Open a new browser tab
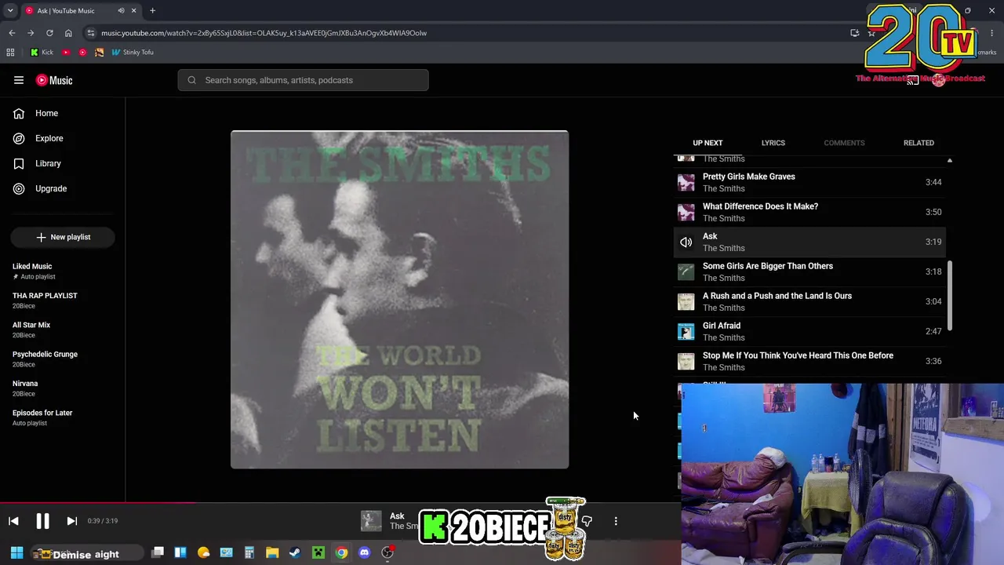Screen dimensions: 1004x565 [152, 11]
